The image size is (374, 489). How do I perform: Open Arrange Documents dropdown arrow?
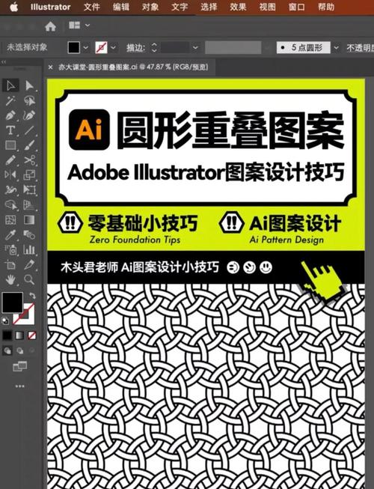(x=88, y=25)
